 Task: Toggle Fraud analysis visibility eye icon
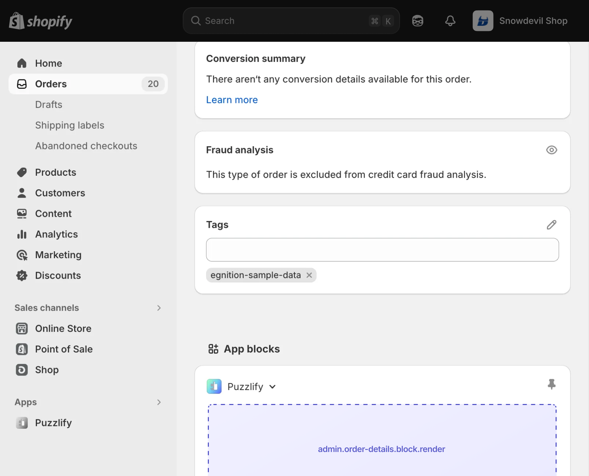(x=551, y=150)
